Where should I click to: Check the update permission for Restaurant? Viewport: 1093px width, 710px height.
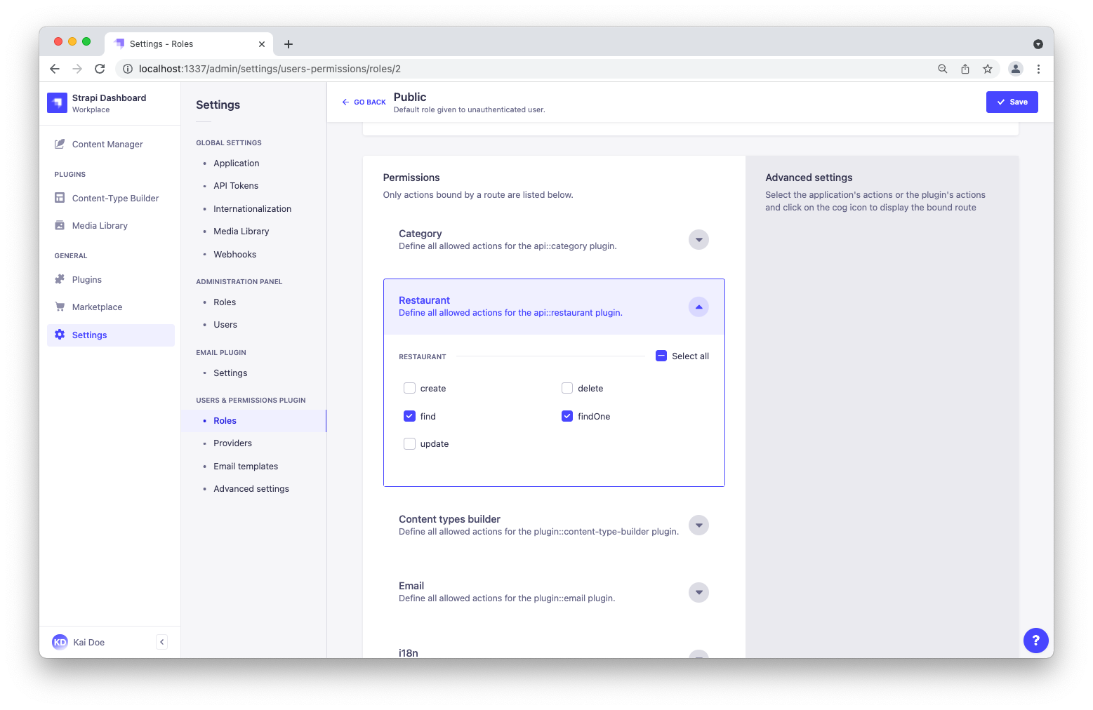(409, 443)
